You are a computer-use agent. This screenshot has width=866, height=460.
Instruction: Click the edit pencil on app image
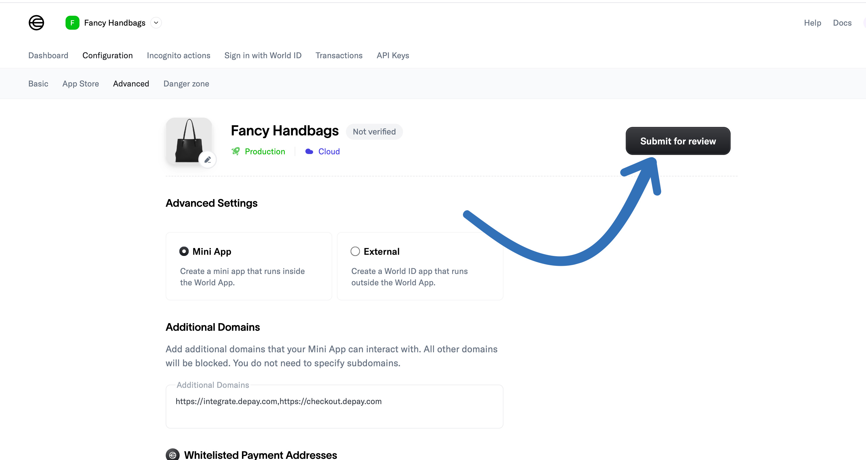(207, 160)
